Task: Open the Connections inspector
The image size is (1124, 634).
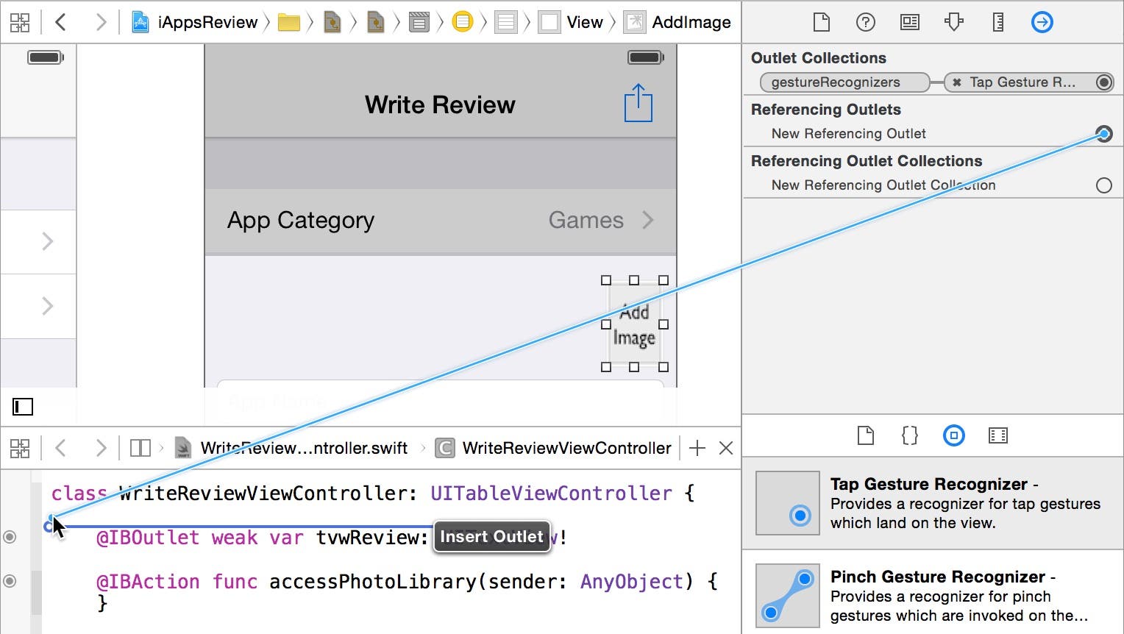Action: (x=1042, y=22)
